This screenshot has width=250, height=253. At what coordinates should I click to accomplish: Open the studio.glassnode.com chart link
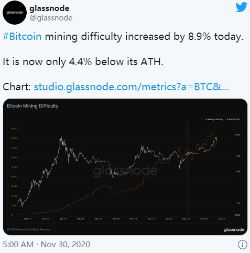(x=132, y=87)
